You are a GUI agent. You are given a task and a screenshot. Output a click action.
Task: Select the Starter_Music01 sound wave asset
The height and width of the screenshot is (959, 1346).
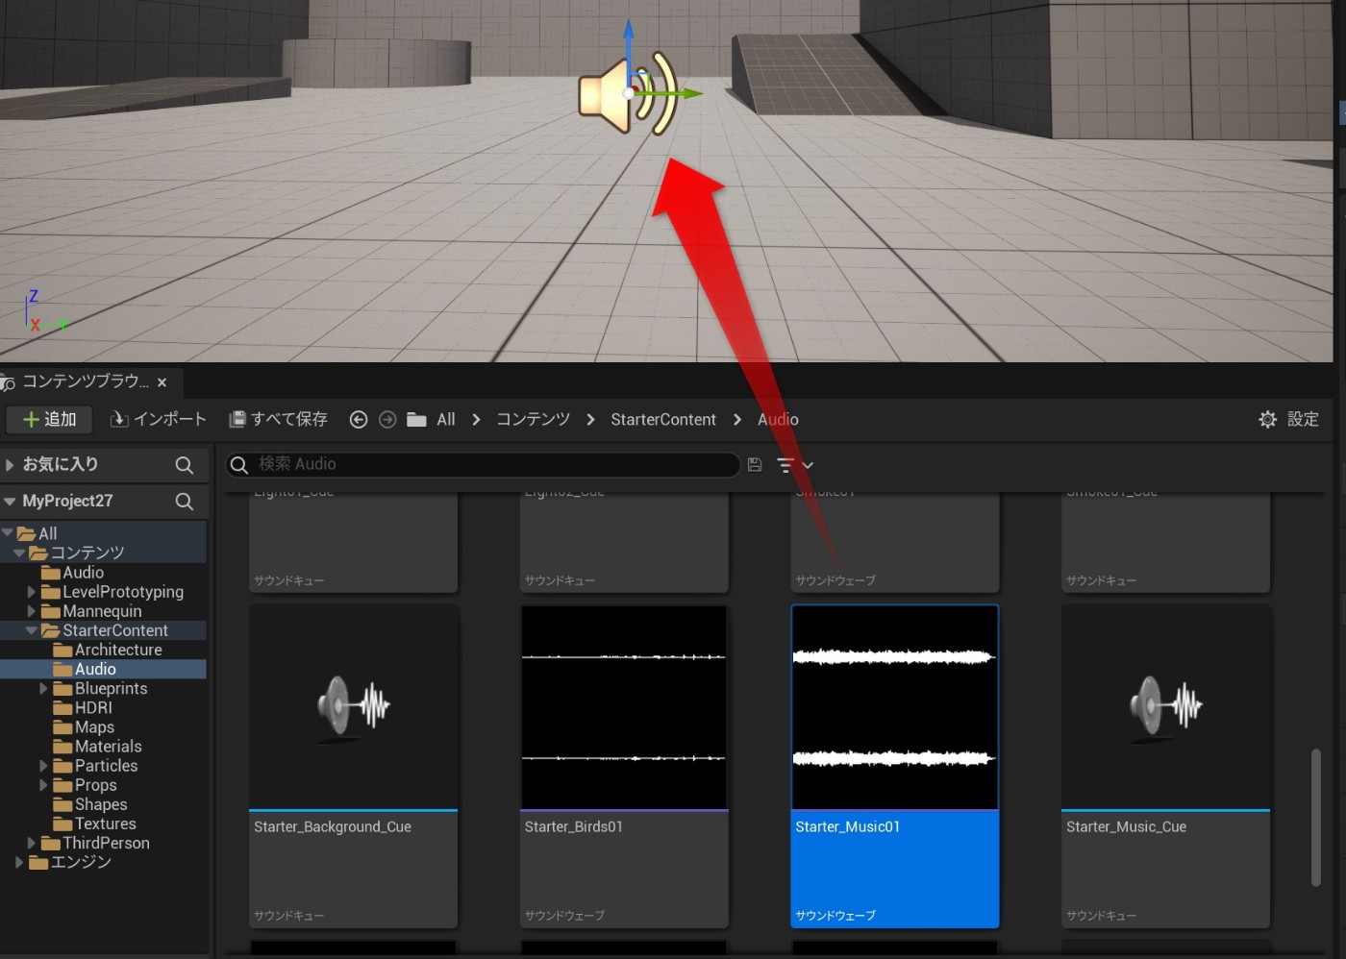pyautogui.click(x=895, y=766)
